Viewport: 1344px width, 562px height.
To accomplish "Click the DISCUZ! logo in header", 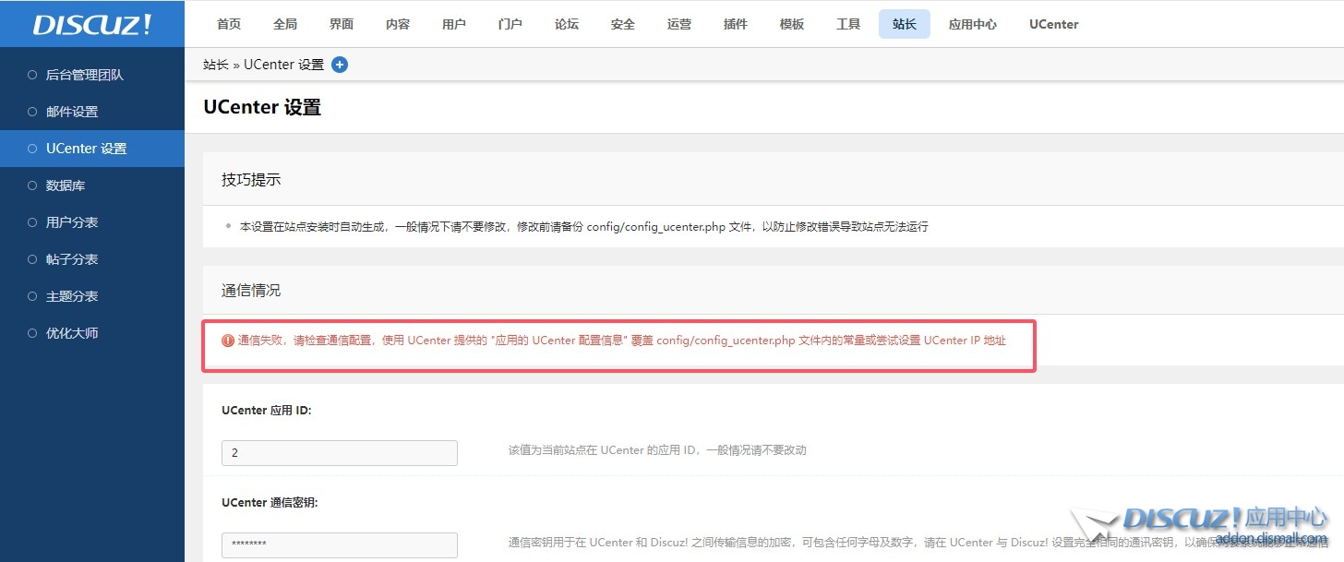I will coord(91,24).
